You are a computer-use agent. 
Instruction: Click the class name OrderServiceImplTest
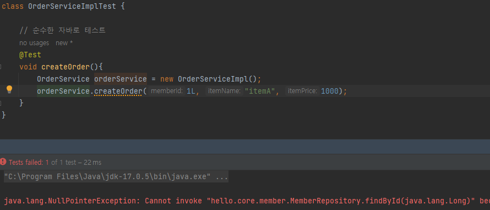tap(72, 6)
